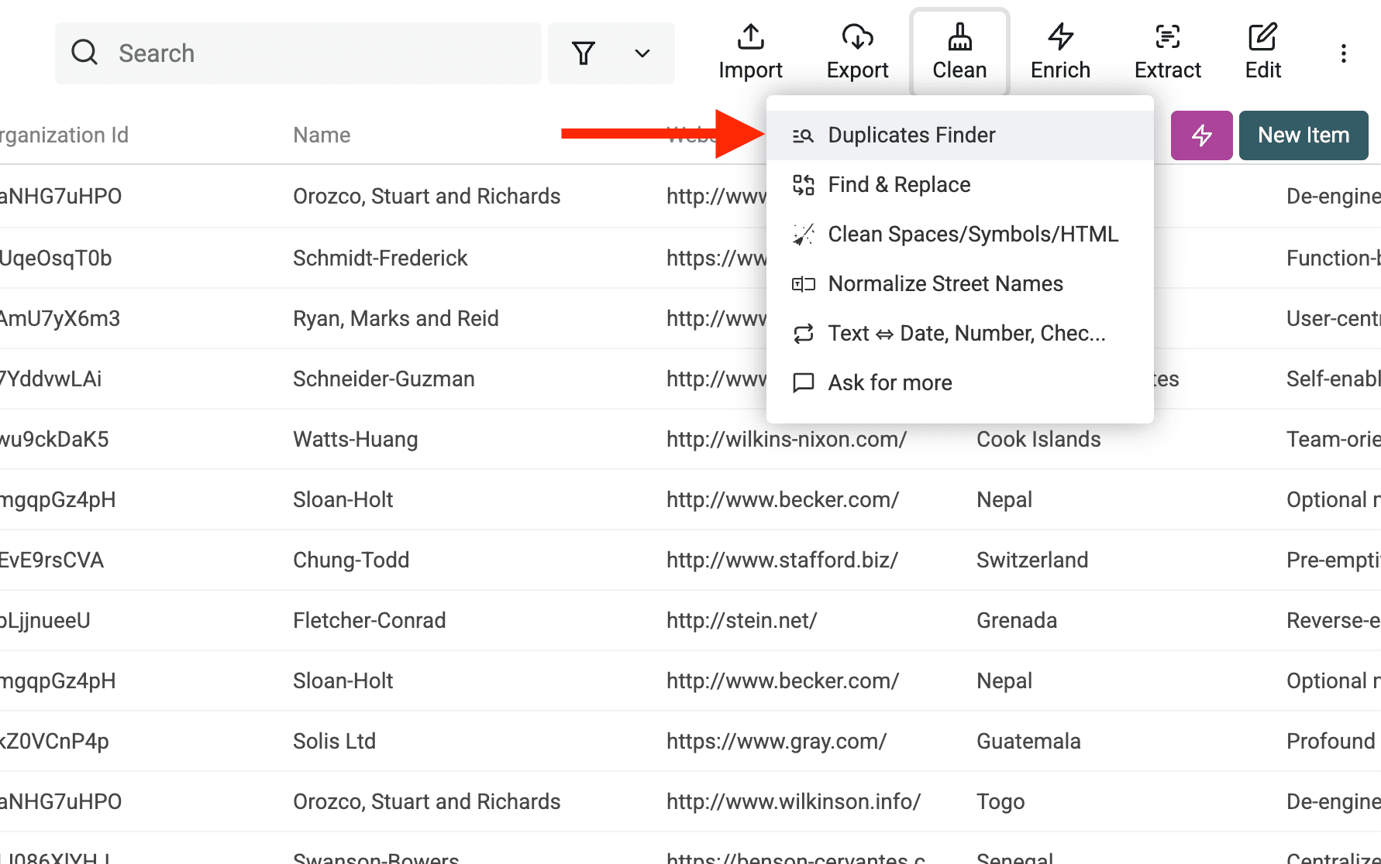Open Text to Date conversion option

pyautogui.click(x=967, y=333)
